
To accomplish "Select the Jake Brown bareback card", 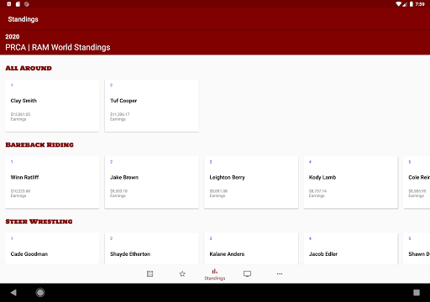I will click(152, 182).
